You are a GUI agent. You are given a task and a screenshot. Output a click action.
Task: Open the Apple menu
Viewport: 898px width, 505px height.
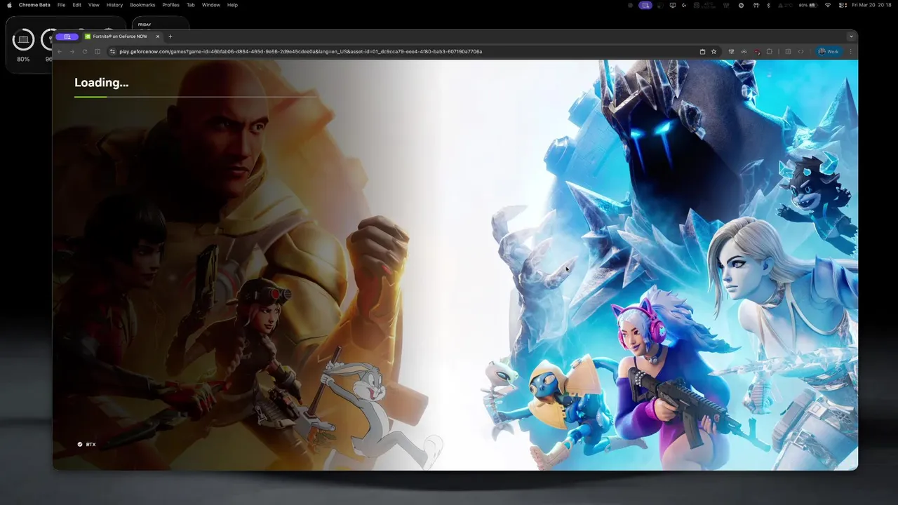click(10, 5)
